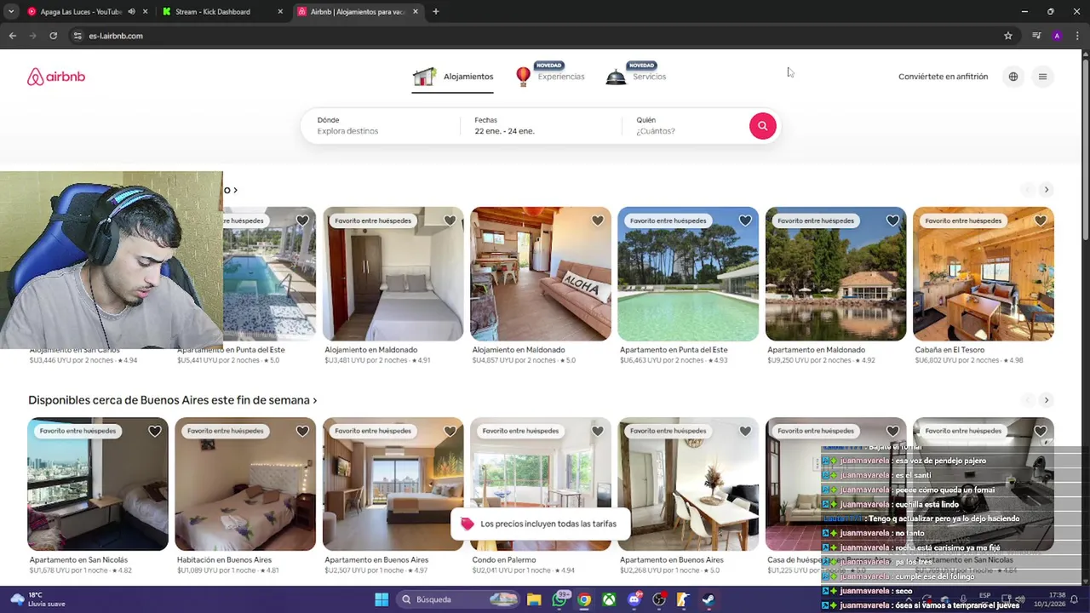Go back in Buenos Aires carousel left arrow
Image resolution: width=1090 pixels, height=613 pixels.
(1027, 400)
